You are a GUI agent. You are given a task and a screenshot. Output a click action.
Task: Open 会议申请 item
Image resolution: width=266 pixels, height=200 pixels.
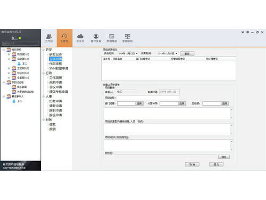(x=55, y=87)
